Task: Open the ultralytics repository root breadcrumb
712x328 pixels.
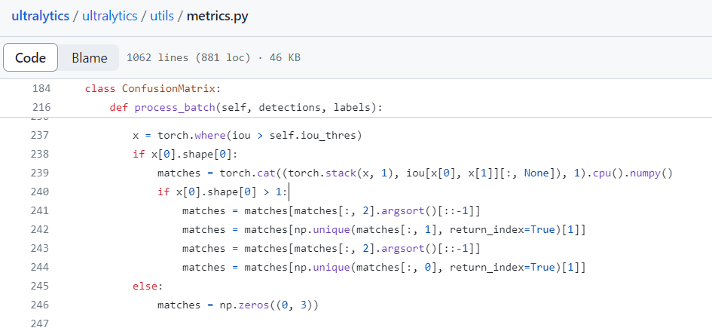Action: coord(41,16)
